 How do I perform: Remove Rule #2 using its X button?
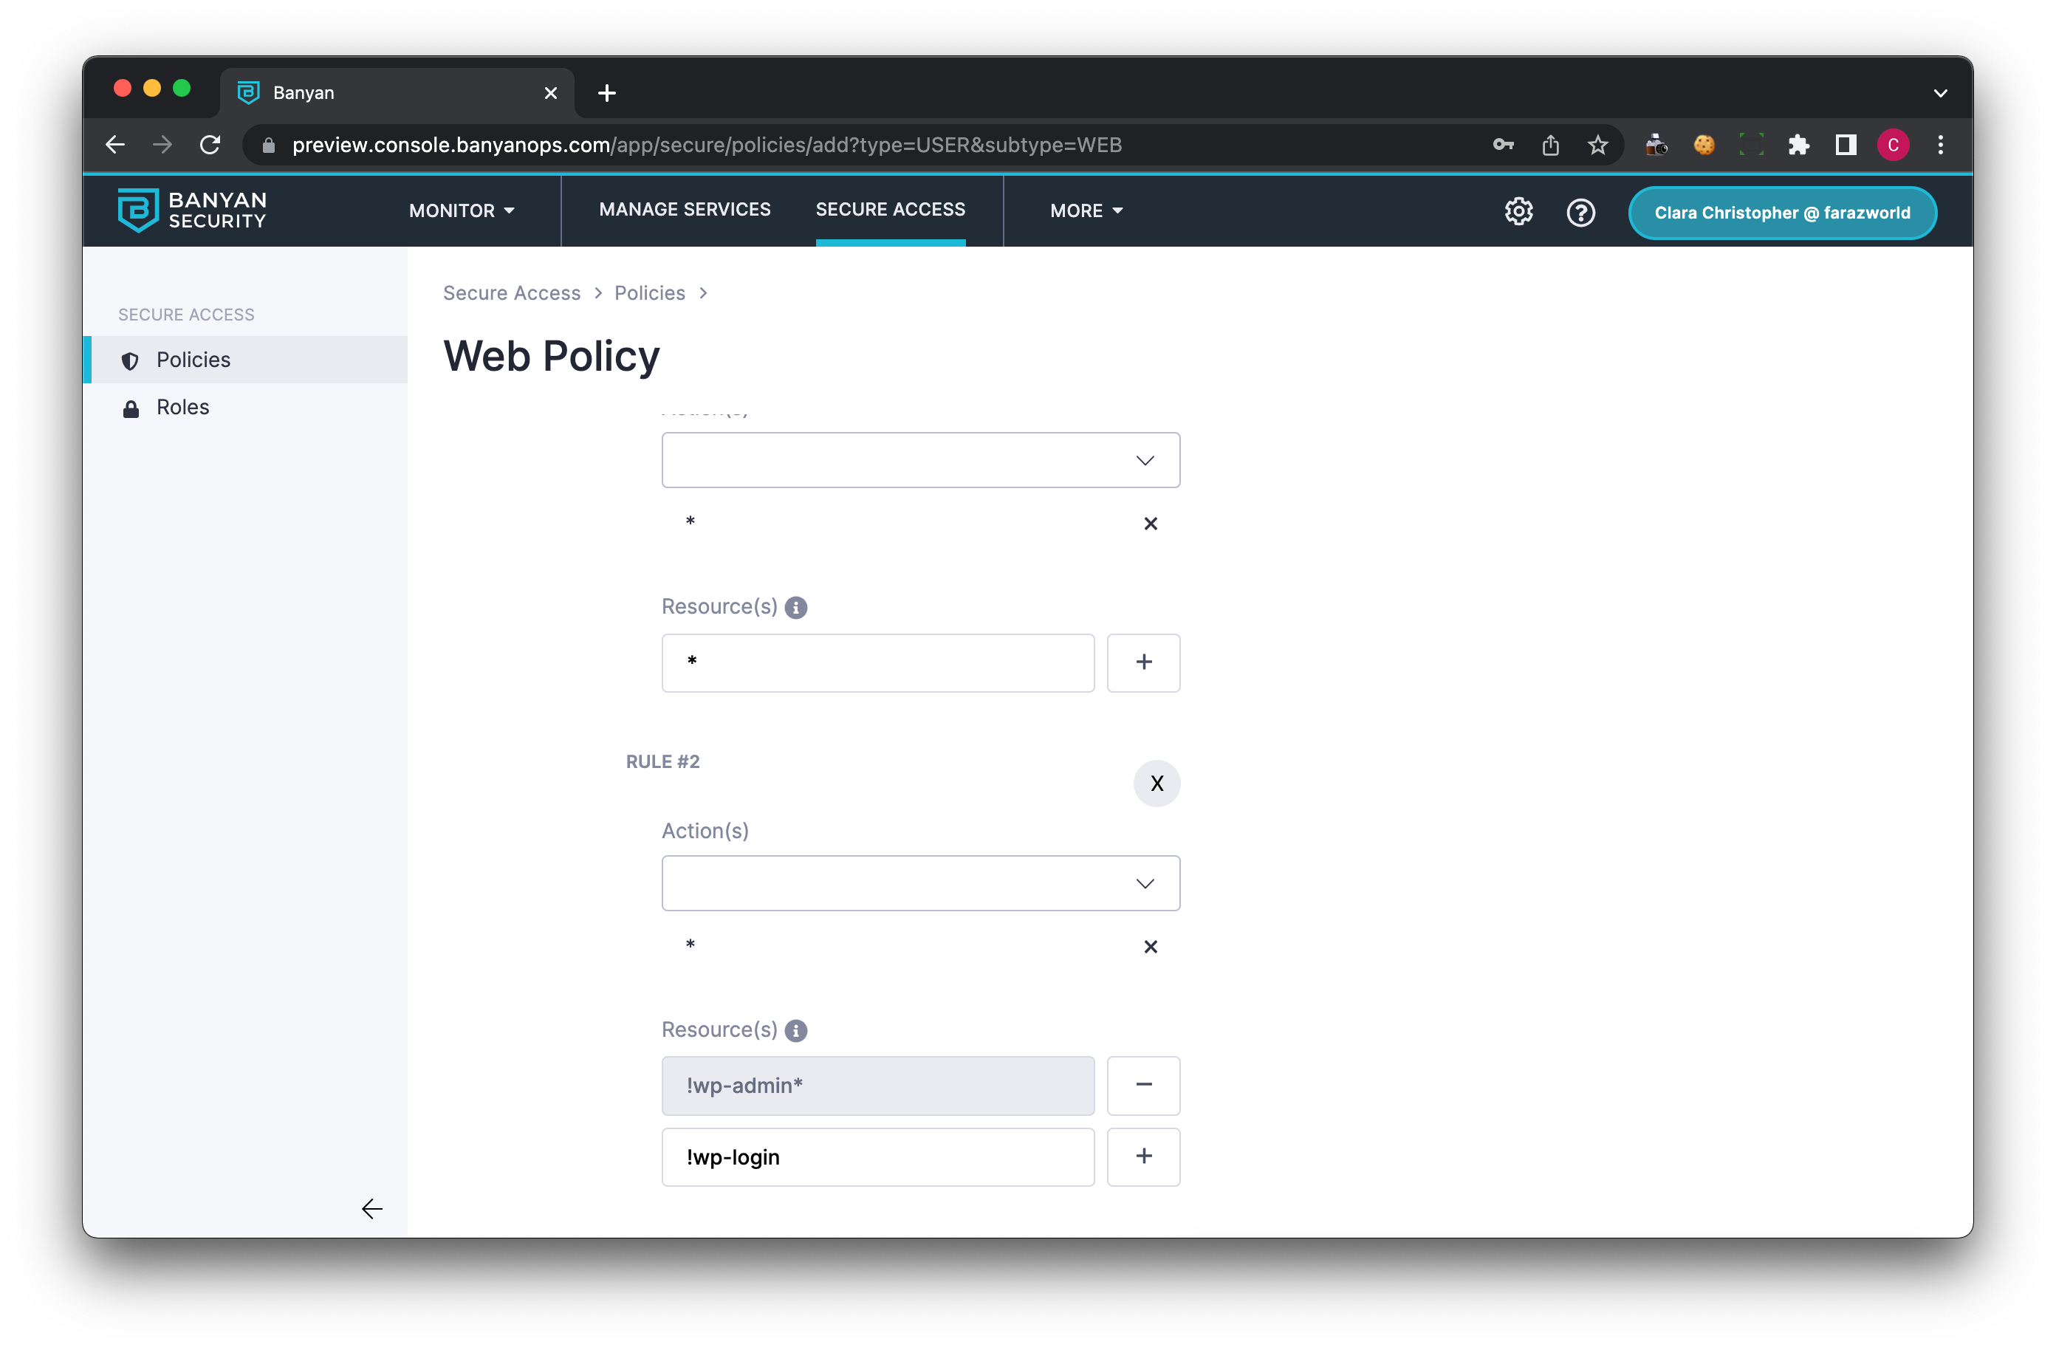click(1156, 783)
